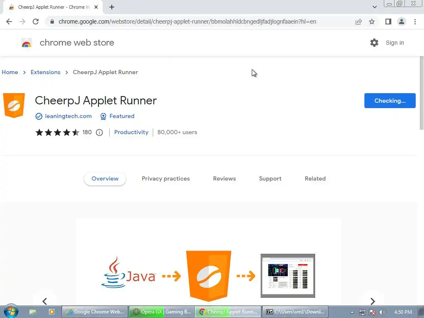
Task: Open the Chrome side panel
Action: pyautogui.click(x=388, y=22)
